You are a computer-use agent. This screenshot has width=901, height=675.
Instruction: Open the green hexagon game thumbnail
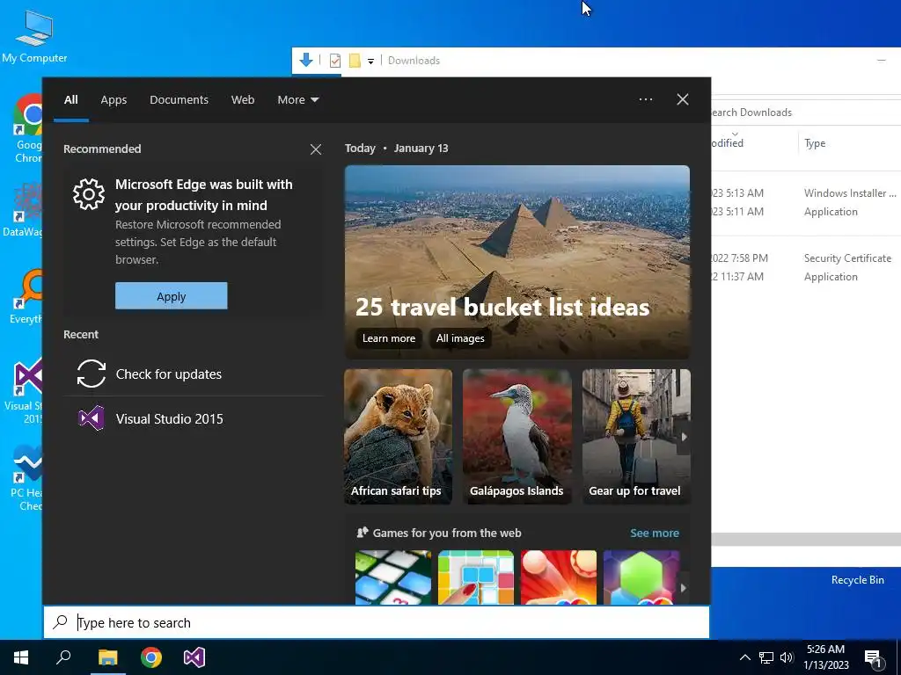pos(641,577)
